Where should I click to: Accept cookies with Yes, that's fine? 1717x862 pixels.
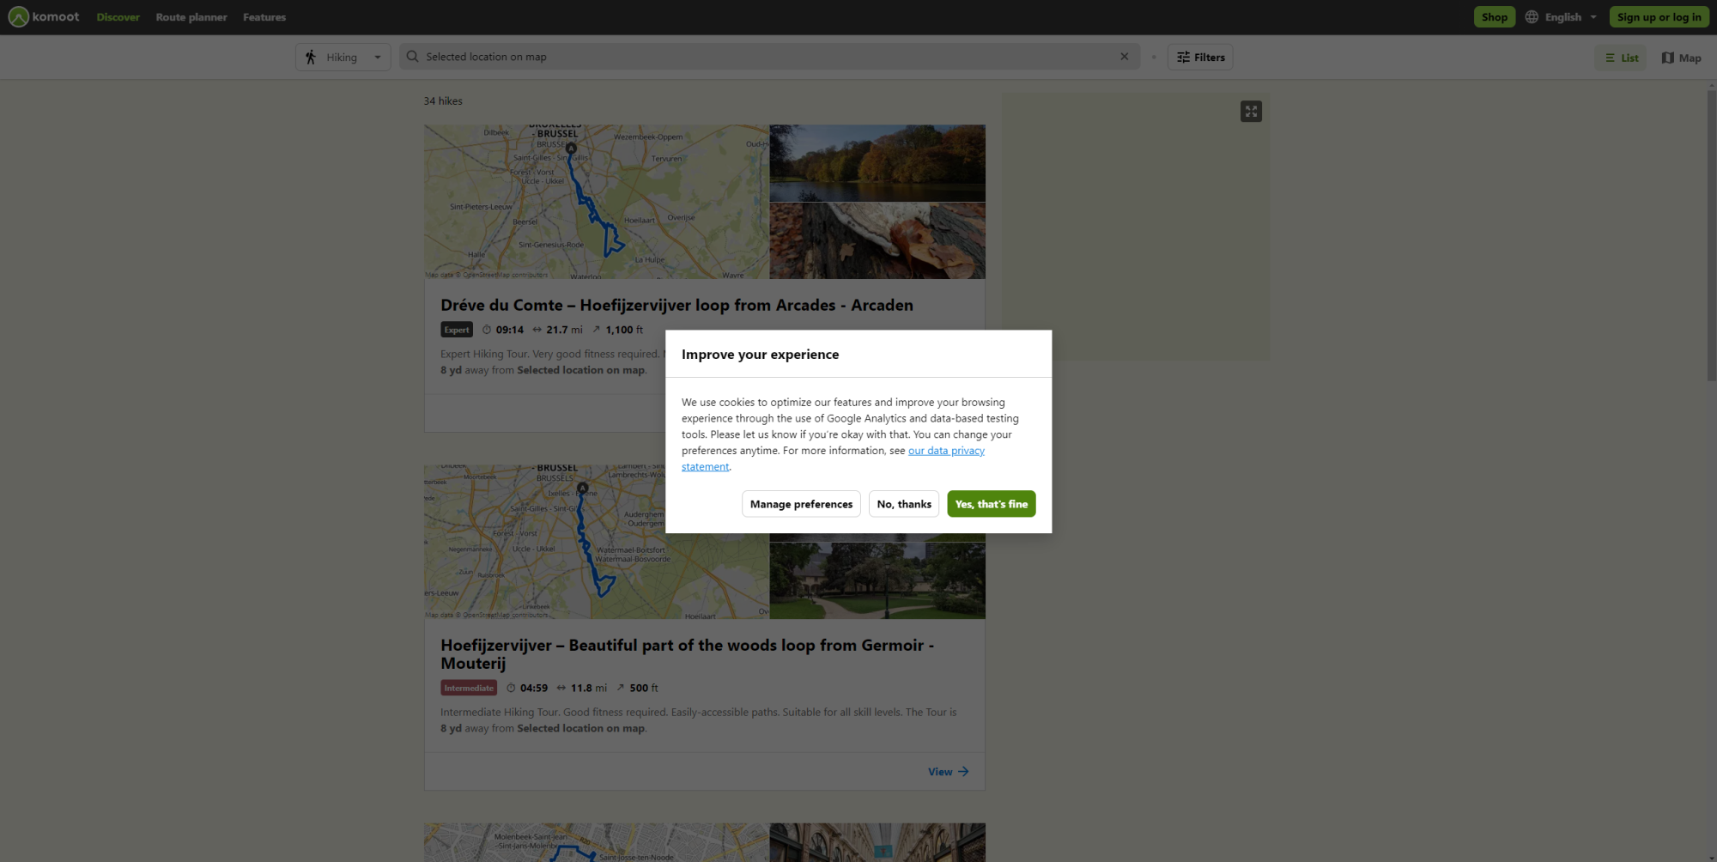991,504
